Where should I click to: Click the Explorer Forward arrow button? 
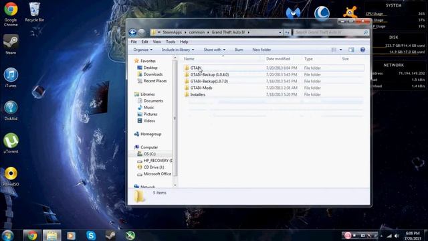pyautogui.click(x=141, y=33)
